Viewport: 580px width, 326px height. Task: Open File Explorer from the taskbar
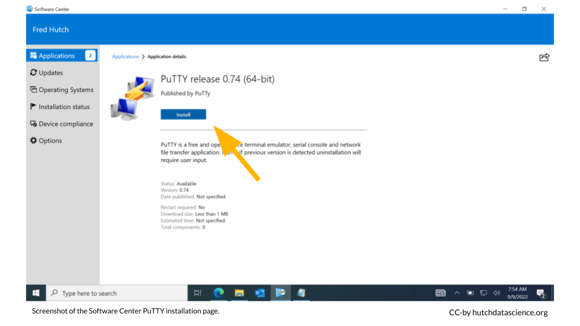click(239, 293)
